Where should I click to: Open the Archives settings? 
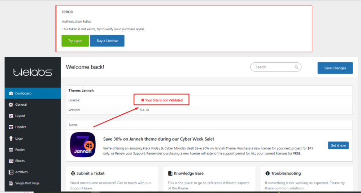33,172
